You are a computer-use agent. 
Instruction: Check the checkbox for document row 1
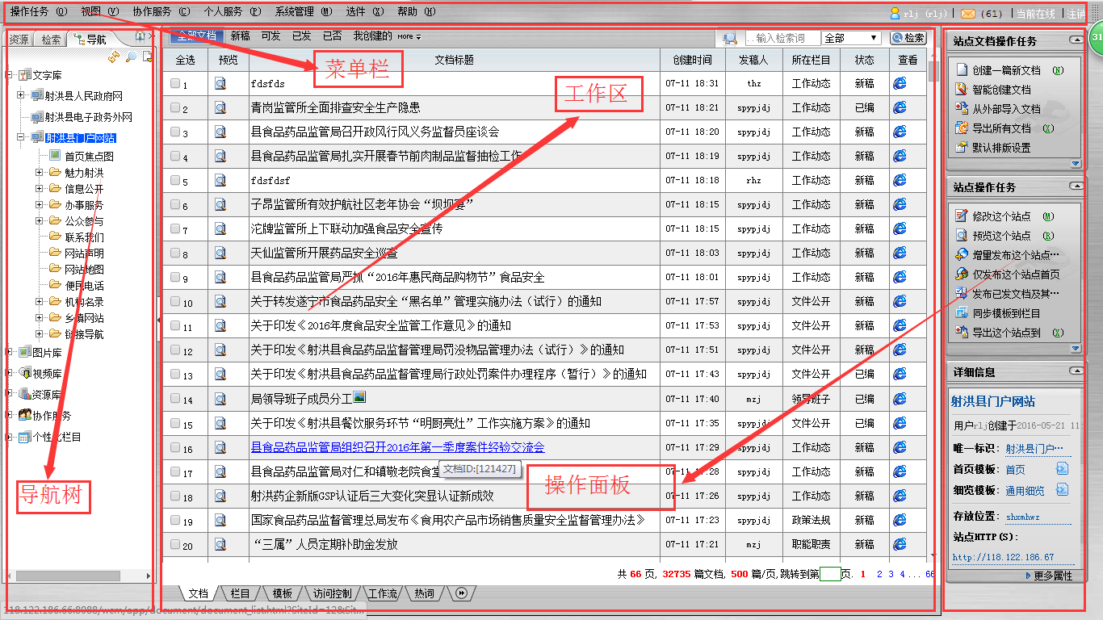[176, 83]
